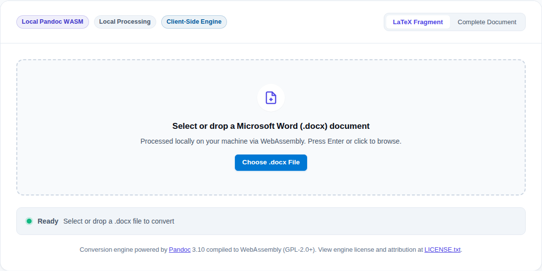Viewport: 542px width, 271px height.
Task: Click the Choose .docx File button
Action: point(271,162)
